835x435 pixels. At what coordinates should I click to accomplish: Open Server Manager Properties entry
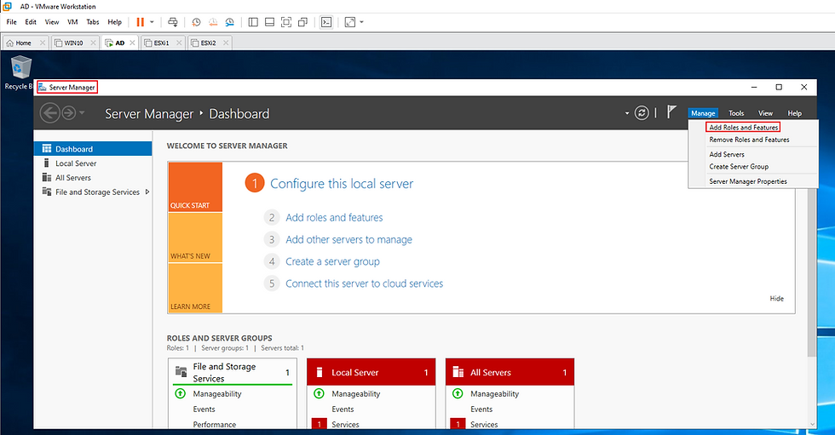pyautogui.click(x=748, y=182)
